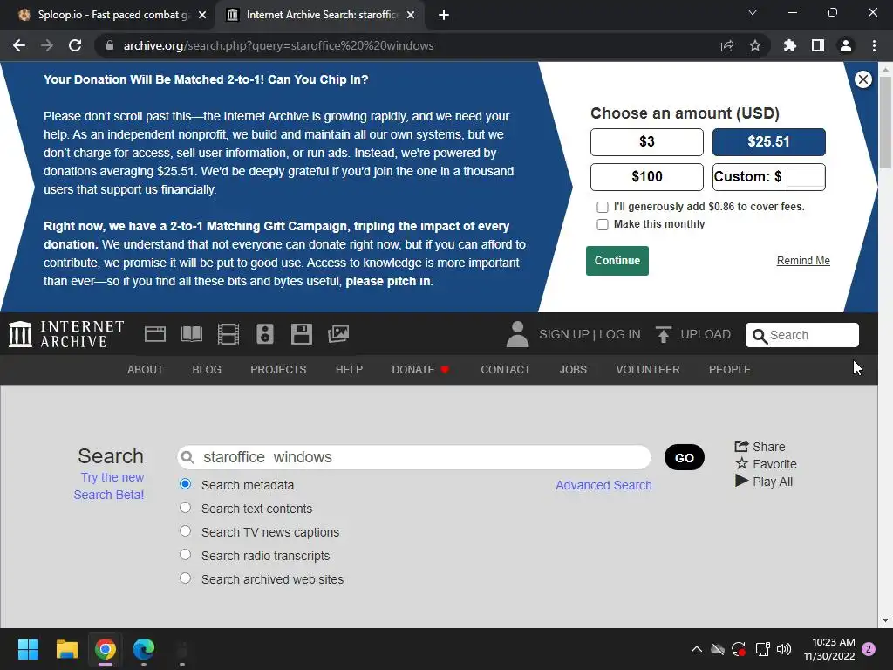The height and width of the screenshot is (670, 893).
Task: Click the Remind Me link
Action: tap(803, 261)
